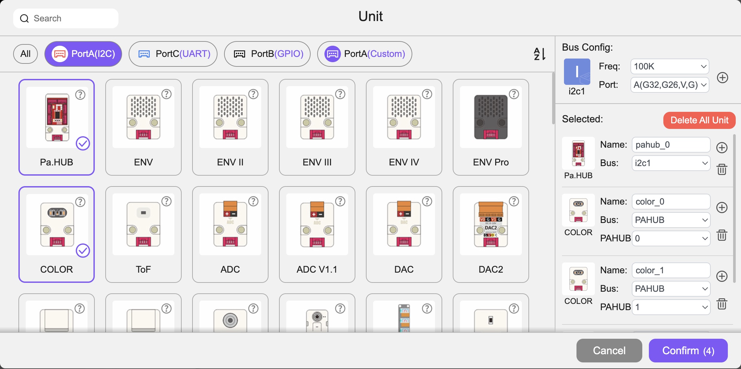Click the selected list vertical scrollbar
The height and width of the screenshot is (369, 741).
pyautogui.click(x=734, y=209)
